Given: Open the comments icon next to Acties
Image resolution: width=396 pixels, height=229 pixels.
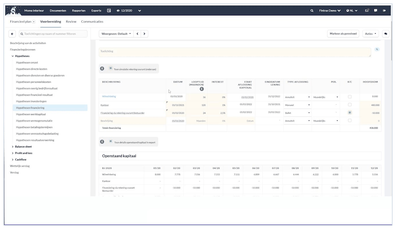Looking at the screenshot, I should [386, 34].
